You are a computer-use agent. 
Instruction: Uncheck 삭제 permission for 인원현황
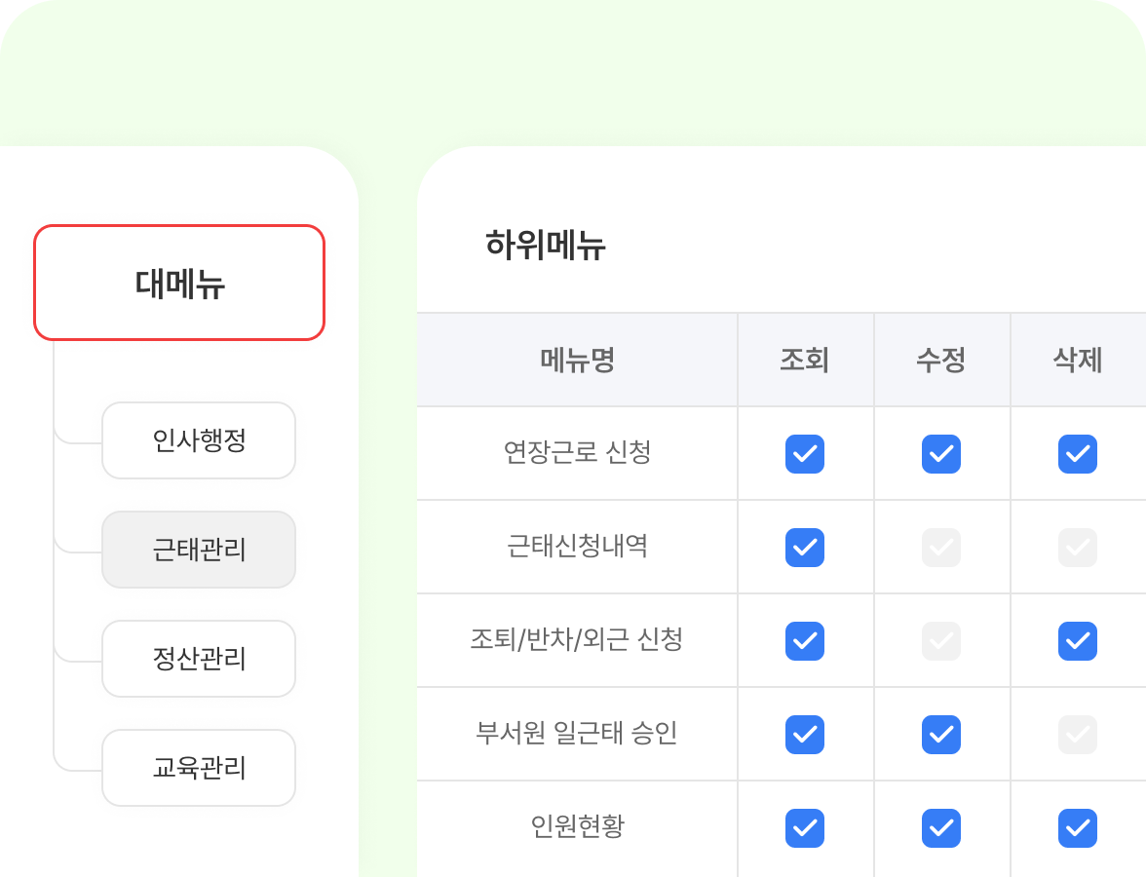[1077, 827]
